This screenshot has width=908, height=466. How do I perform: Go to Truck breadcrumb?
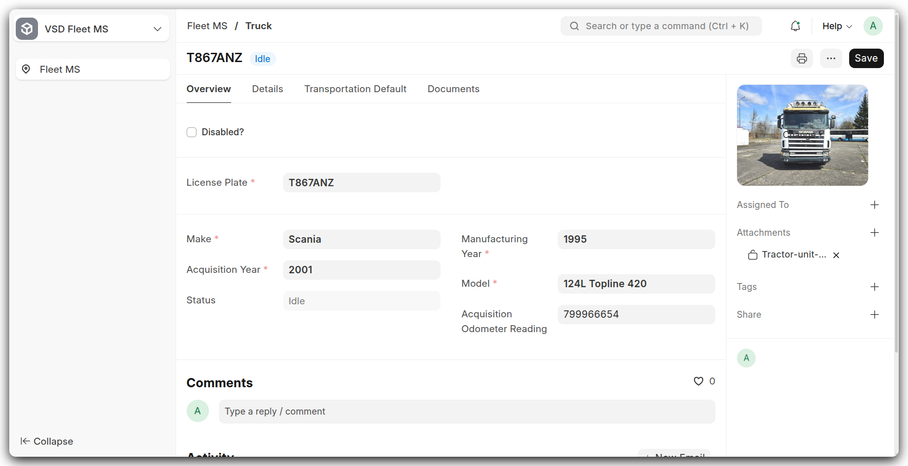point(259,26)
